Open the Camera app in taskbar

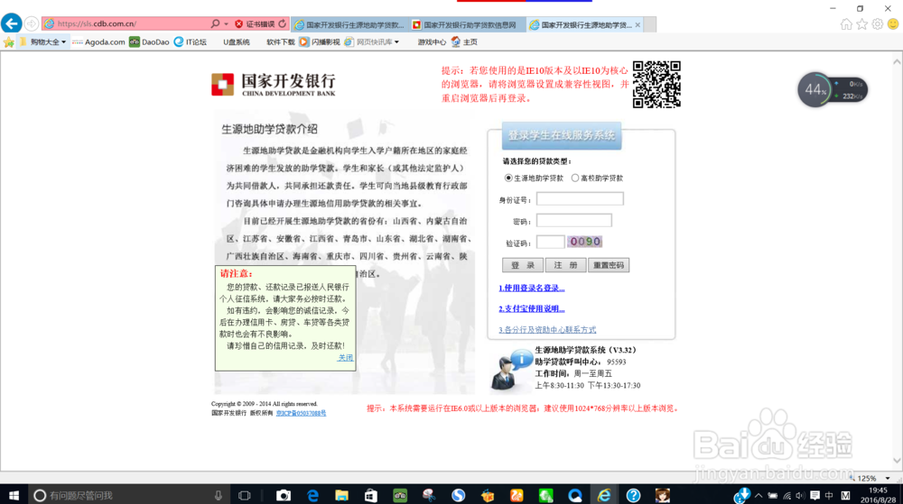284,495
